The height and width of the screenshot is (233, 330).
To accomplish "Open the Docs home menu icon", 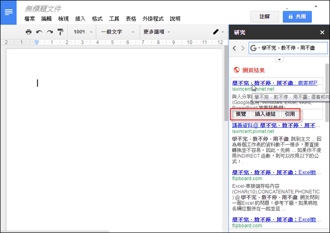I will [x=8, y=12].
